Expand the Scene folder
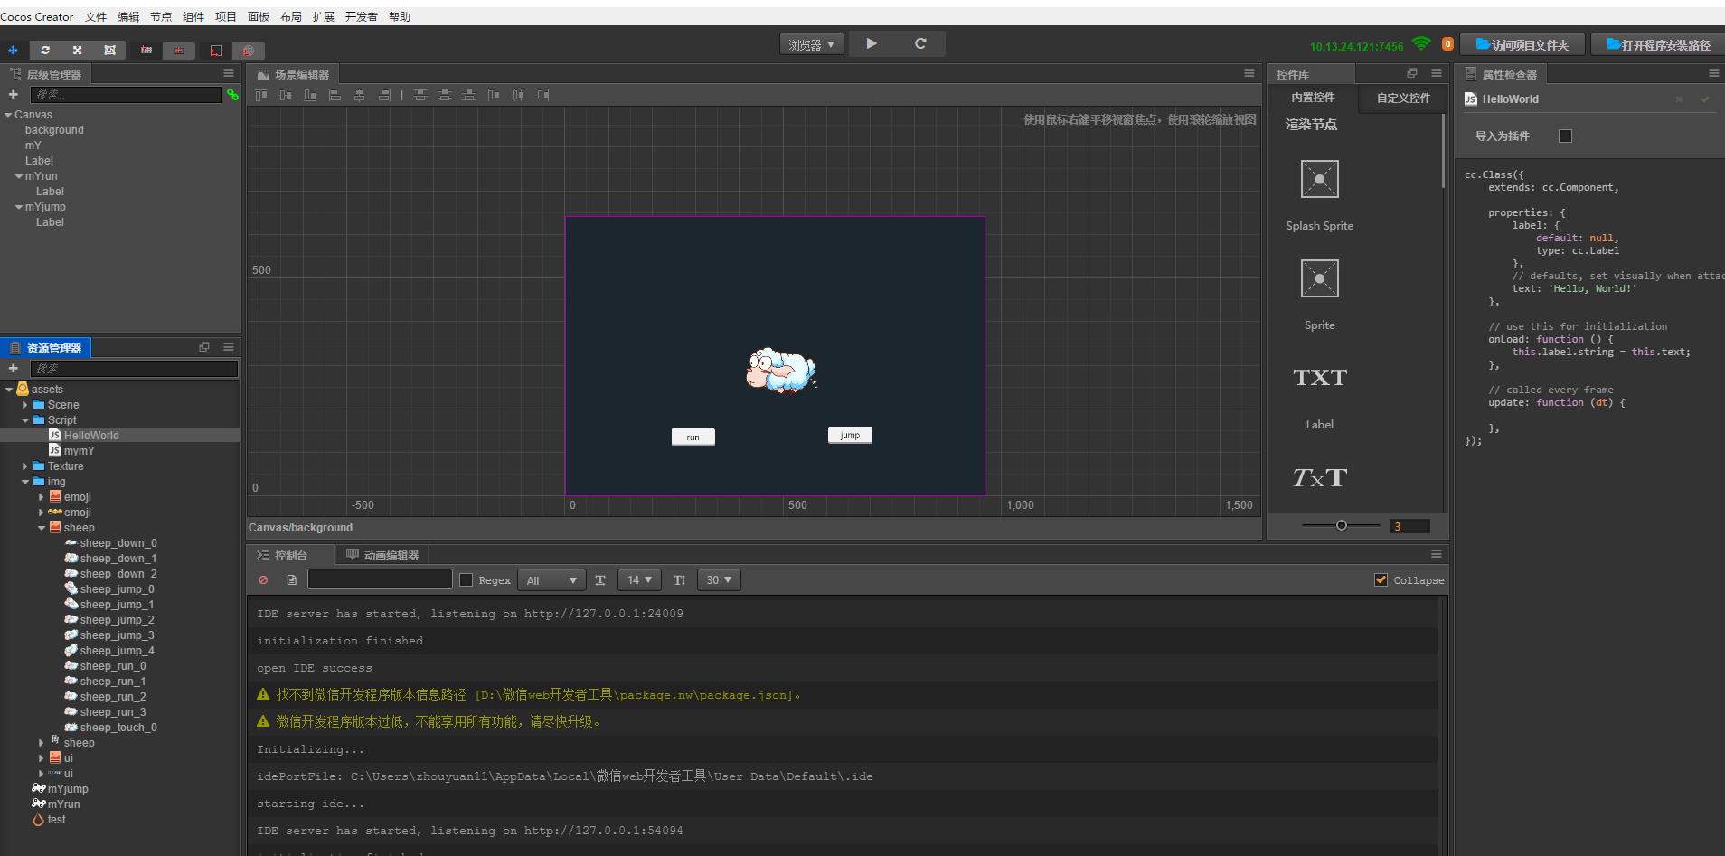Image resolution: width=1725 pixels, height=856 pixels. (x=25, y=405)
